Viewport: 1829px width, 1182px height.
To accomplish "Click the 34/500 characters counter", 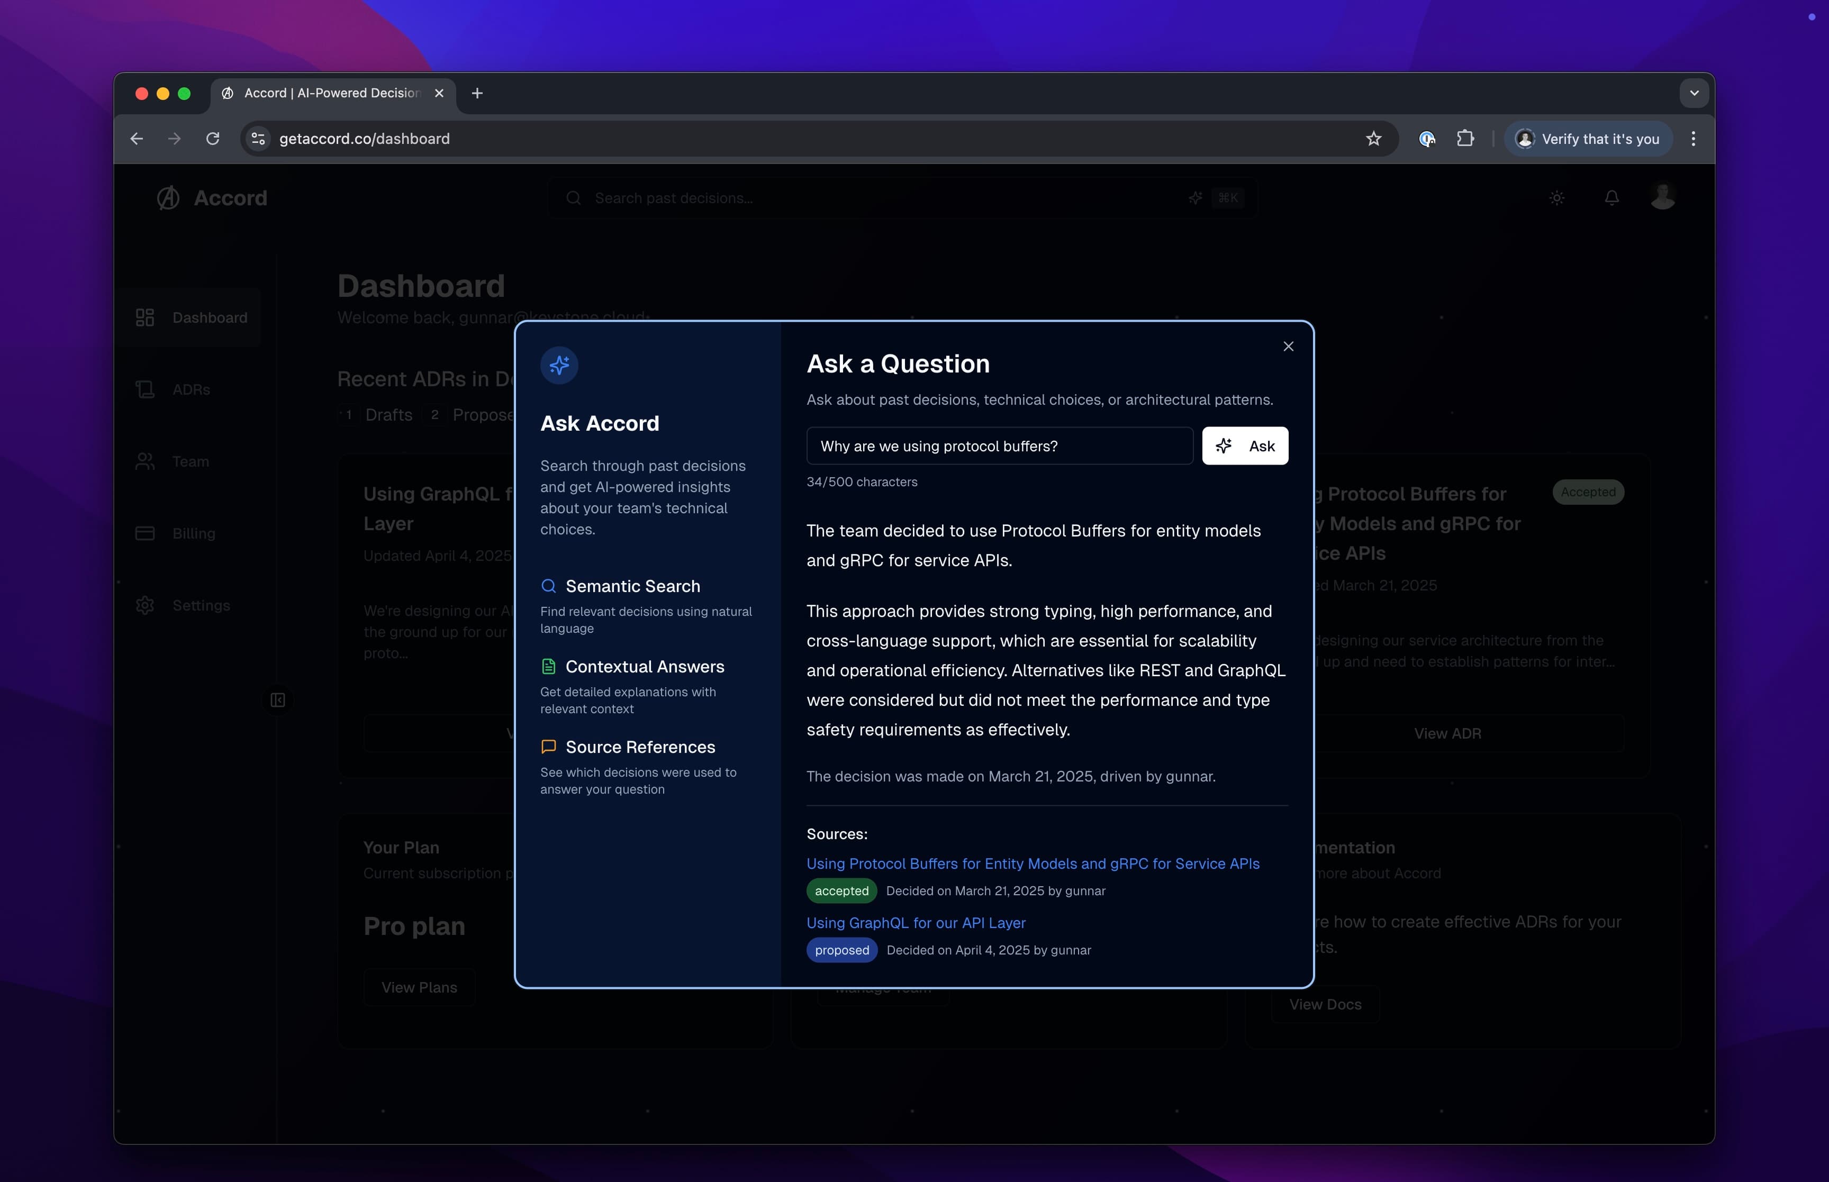I will point(862,482).
